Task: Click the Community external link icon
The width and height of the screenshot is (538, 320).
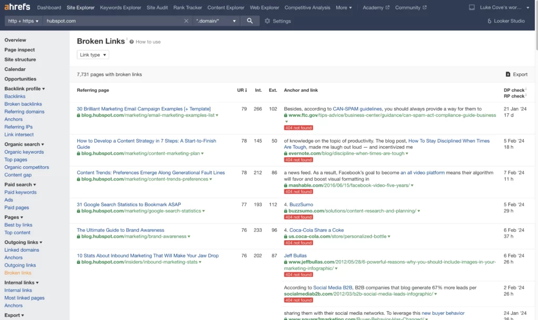Action: tap(425, 7)
